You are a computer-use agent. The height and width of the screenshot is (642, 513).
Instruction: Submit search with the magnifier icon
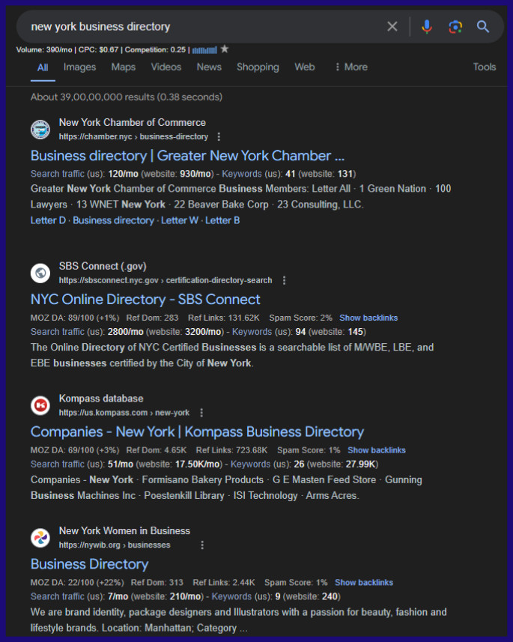[x=483, y=27]
